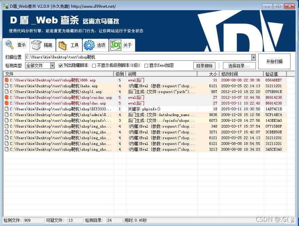Click orange file icon of 666.asp row
Viewport: 299px width, 226px height.
(x=7, y=80)
